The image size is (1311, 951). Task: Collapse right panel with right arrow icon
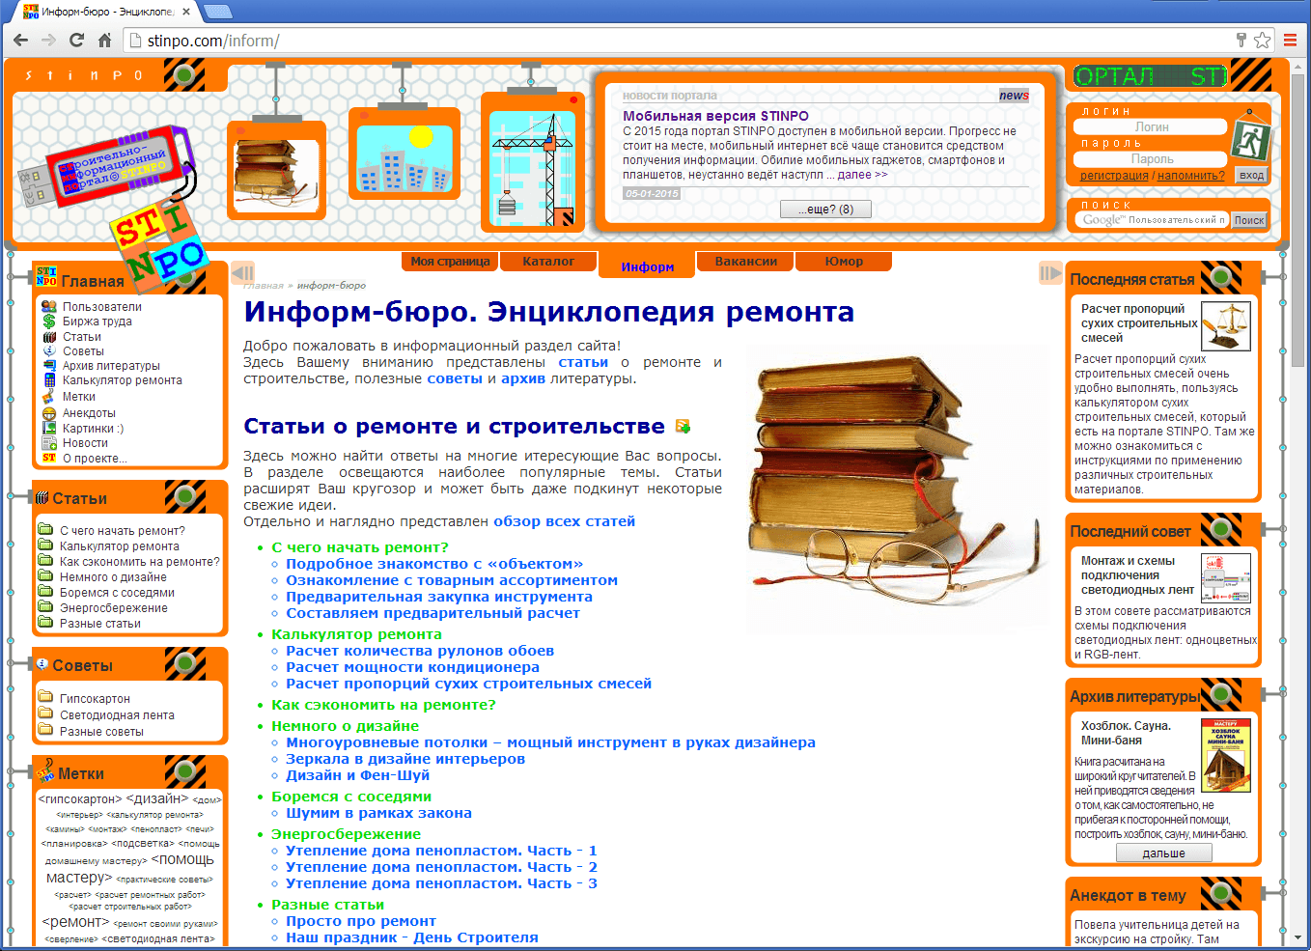pos(1050,273)
